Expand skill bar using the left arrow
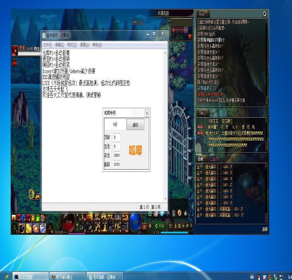Viewport: 292px width, 280px height. click(x=77, y=216)
